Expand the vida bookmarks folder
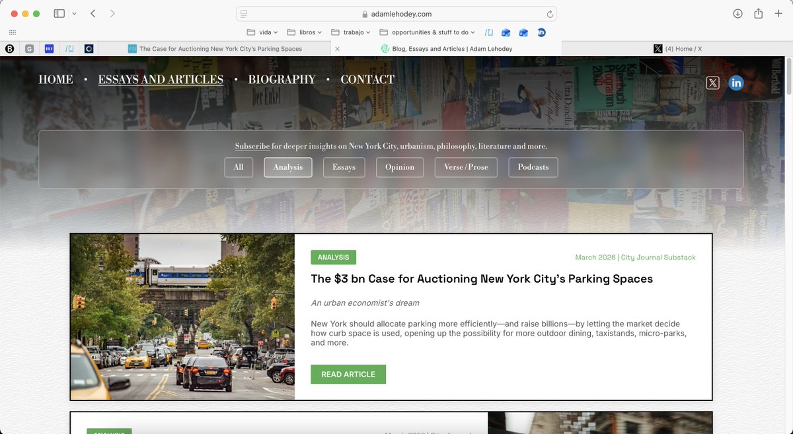793x434 pixels. pyautogui.click(x=262, y=32)
